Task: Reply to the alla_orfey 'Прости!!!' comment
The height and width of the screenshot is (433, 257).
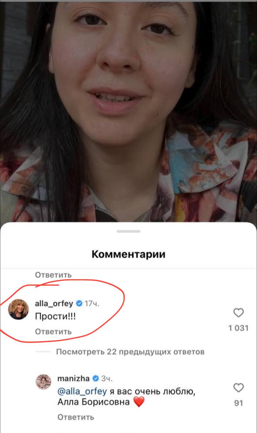Action: (53, 332)
